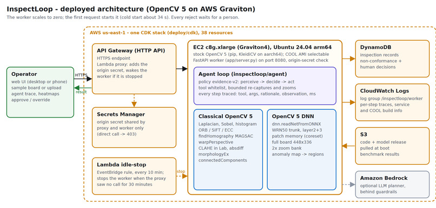This screenshot has height=208, width=436.
Task: Click "EventBridge rule, every 10 min;" line
Action: [x=130, y=172]
